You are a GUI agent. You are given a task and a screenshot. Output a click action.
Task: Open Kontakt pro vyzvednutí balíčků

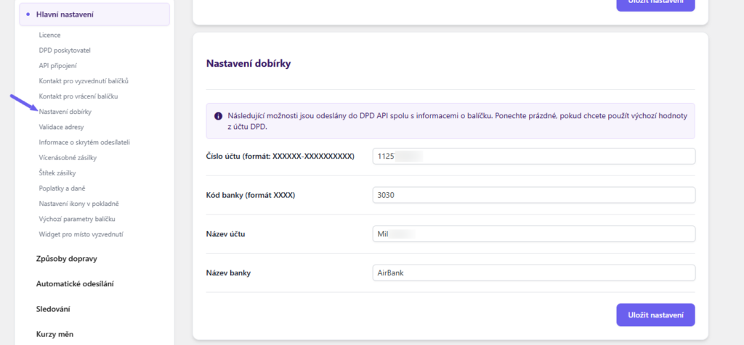84,80
